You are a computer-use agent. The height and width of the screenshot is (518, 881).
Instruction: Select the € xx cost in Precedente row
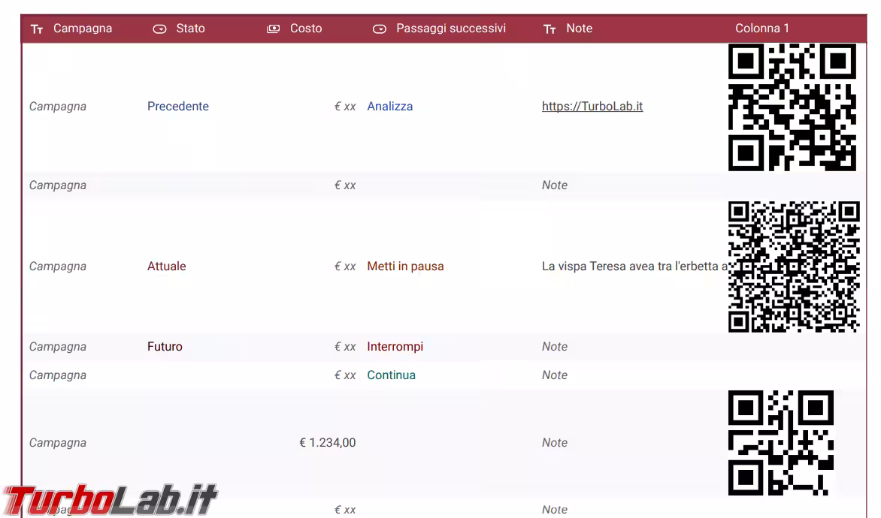point(345,107)
